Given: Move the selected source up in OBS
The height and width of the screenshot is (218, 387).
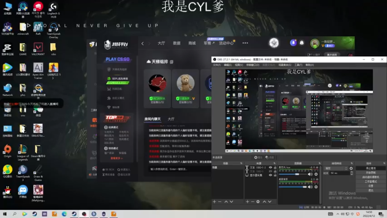Looking at the screenshot, I should click(264, 202).
